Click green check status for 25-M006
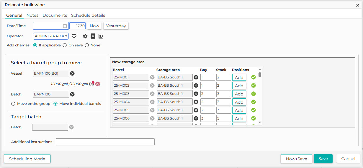 click(254, 118)
